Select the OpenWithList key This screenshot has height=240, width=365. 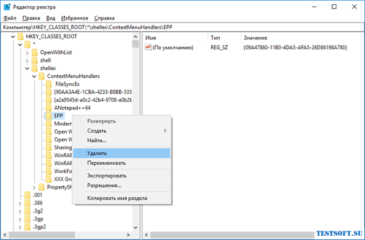point(56,53)
